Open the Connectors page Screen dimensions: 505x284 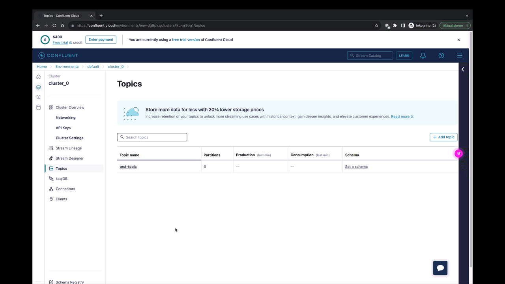(65, 189)
